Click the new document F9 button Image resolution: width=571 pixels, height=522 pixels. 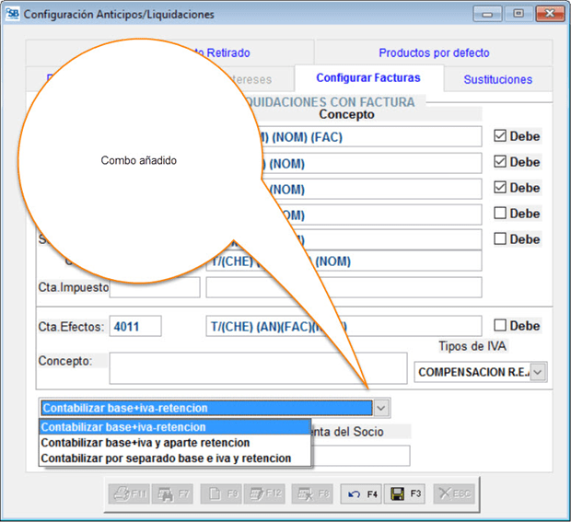point(220,493)
